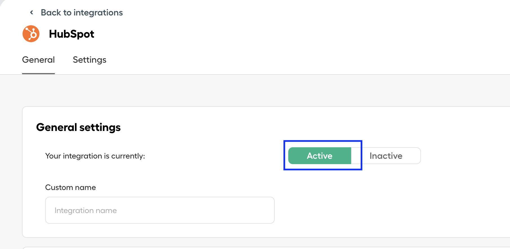The width and height of the screenshot is (510, 249).
Task: Click the HubSpot page title
Action: (72, 34)
